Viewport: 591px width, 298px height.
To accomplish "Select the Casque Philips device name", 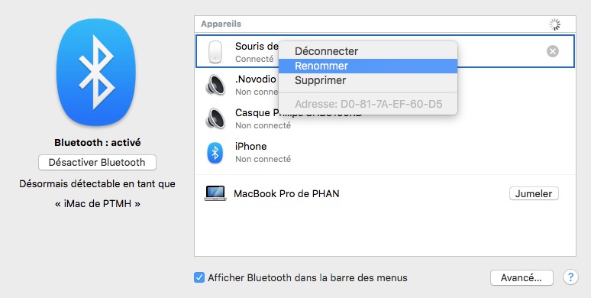I will point(298,113).
